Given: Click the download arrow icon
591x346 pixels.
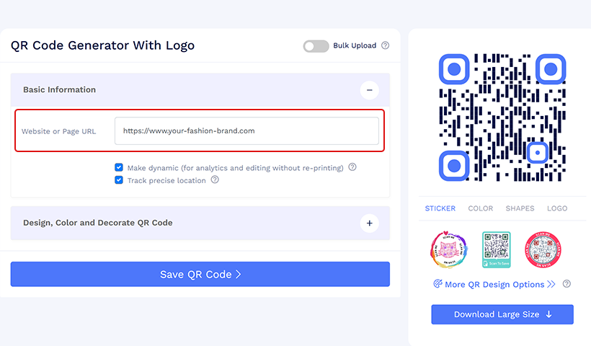Looking at the screenshot, I should tap(548, 314).
